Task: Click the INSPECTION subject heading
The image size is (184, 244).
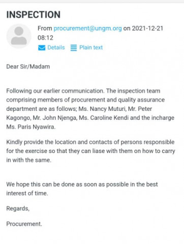Action: coord(34,15)
